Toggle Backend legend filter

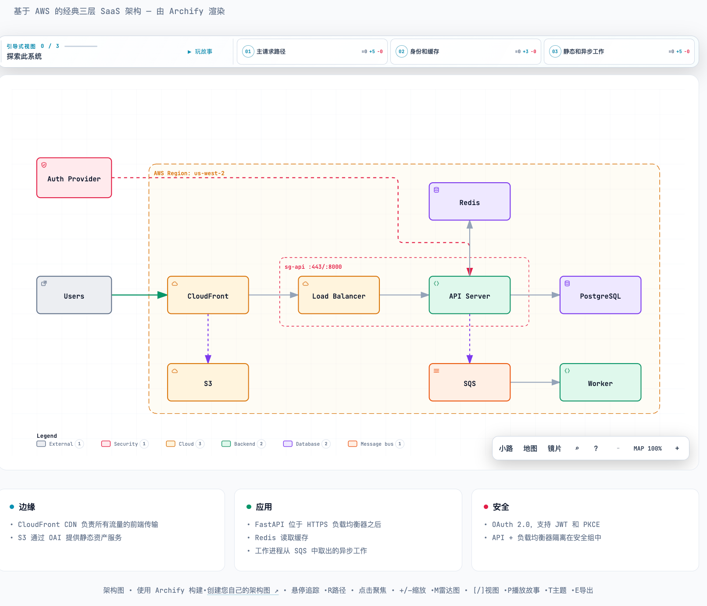243,444
